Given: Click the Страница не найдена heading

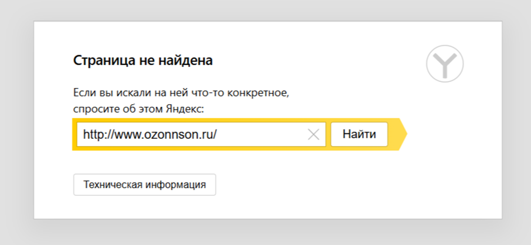Looking at the screenshot, I should [142, 60].
